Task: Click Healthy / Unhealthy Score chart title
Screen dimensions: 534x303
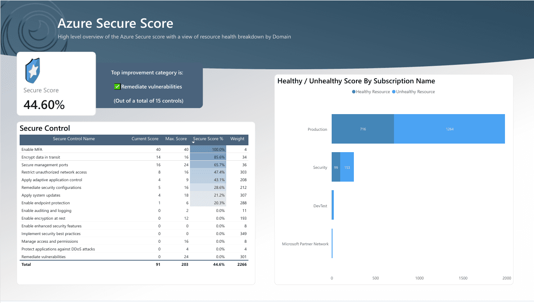Action: tap(356, 81)
